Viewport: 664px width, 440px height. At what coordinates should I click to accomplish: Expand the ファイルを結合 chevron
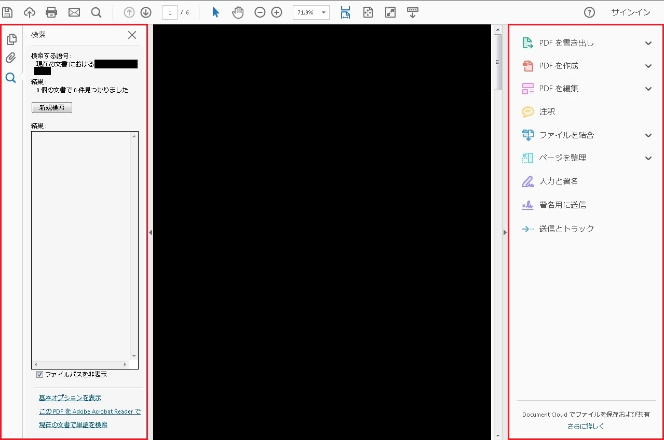(648, 135)
